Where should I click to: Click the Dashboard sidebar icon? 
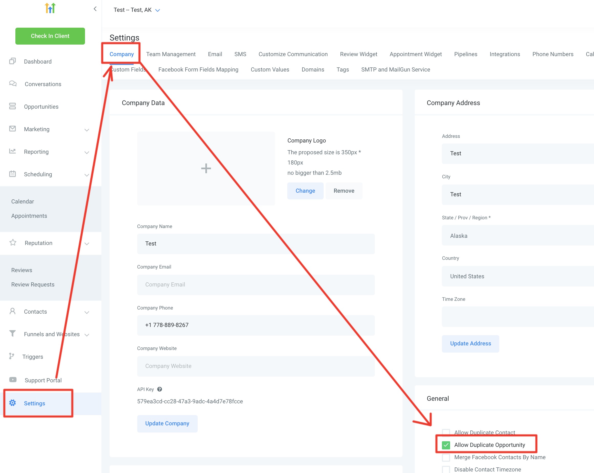12,61
